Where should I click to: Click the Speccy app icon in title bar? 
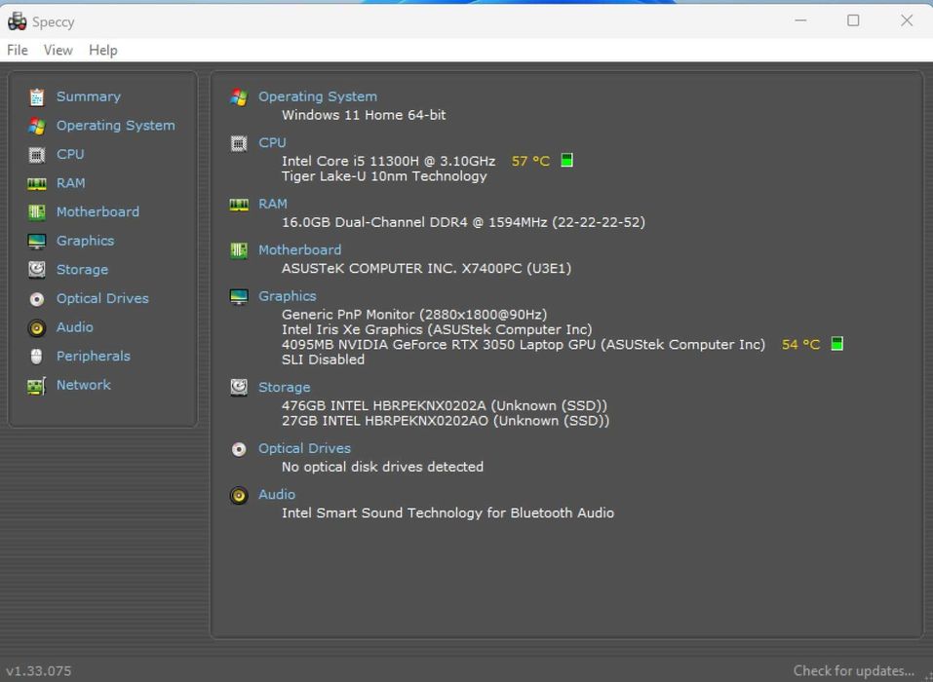17,21
